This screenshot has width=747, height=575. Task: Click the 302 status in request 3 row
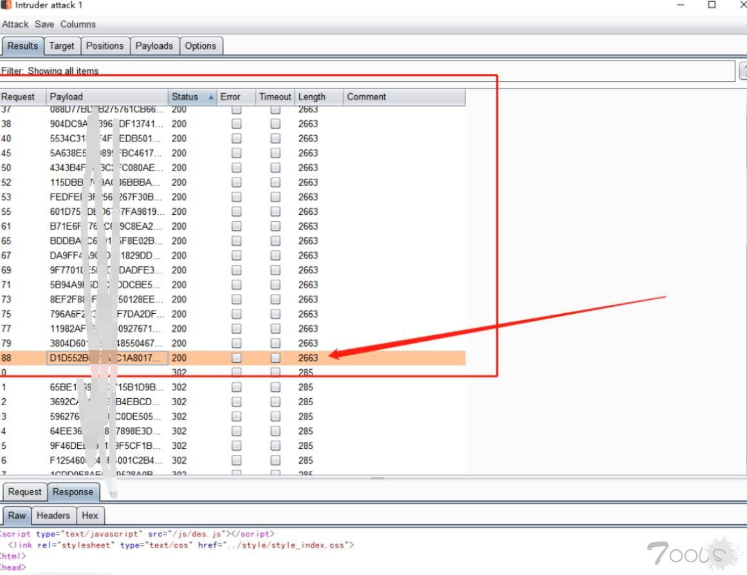tap(179, 416)
